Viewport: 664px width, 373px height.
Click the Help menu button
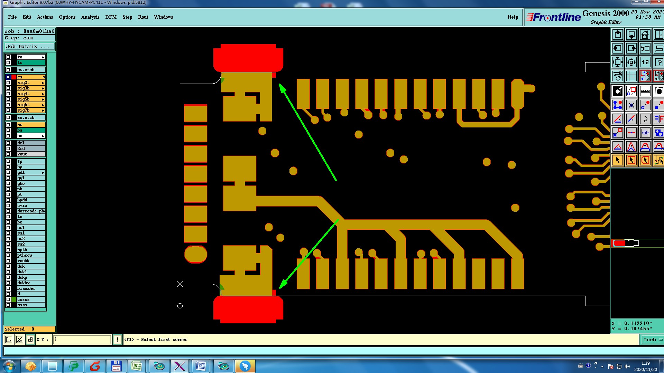(x=513, y=17)
